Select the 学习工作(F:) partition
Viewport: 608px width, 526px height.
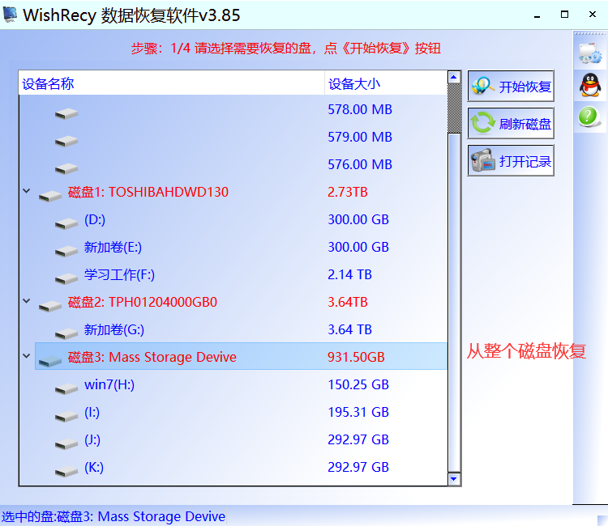(119, 274)
